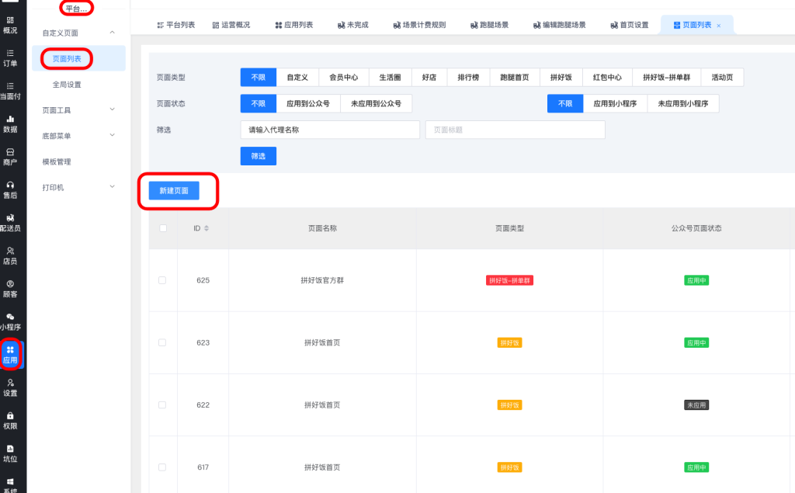The width and height of the screenshot is (795, 493).
Task: Check the checkbox for row ID 622
Action: [x=162, y=405]
